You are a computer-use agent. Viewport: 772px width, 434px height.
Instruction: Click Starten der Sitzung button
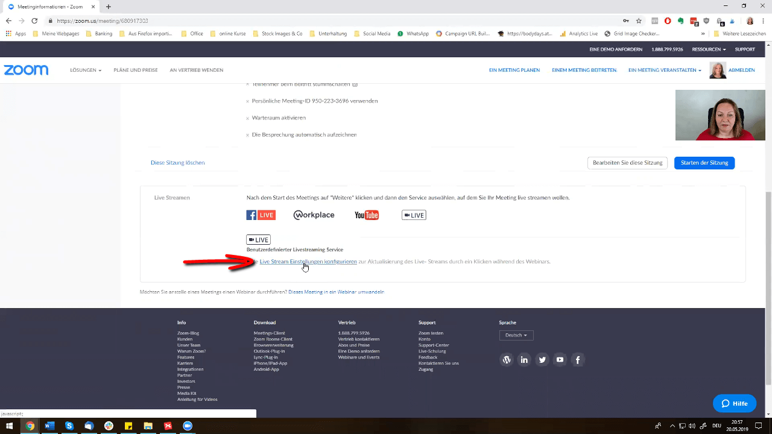click(x=704, y=163)
